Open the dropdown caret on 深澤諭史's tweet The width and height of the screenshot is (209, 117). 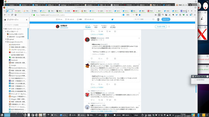139,38
